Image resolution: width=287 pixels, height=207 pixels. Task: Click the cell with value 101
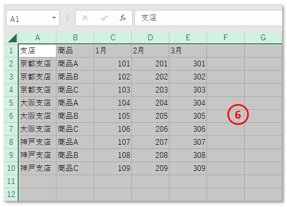coord(113,64)
